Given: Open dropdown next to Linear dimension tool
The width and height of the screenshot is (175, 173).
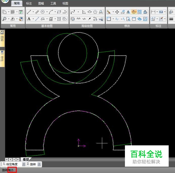Looking at the screenshot, I should pyautogui.click(x=157, y=12).
